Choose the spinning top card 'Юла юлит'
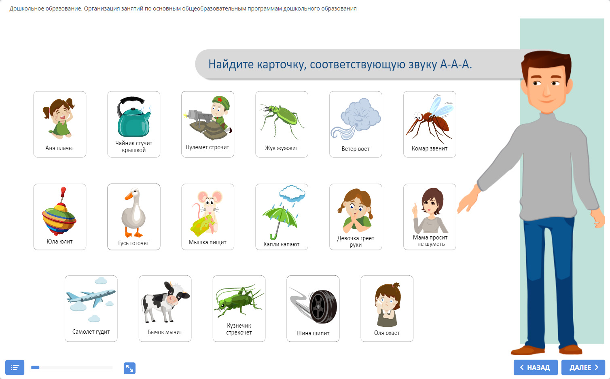The image size is (610, 379). point(60,217)
